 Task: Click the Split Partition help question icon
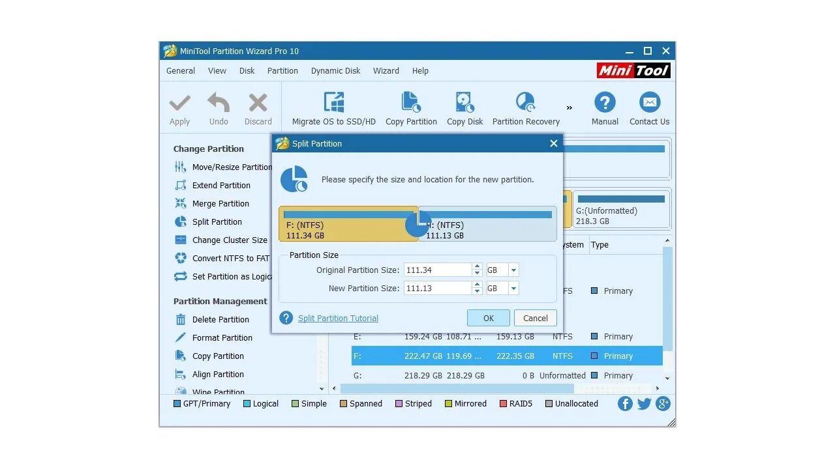[x=286, y=318]
